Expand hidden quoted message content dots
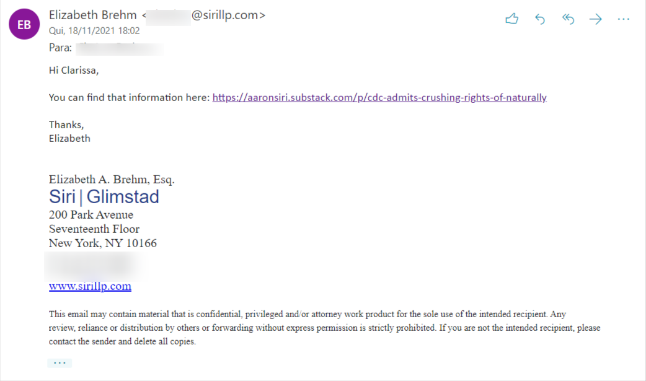The image size is (646, 381). click(60, 363)
